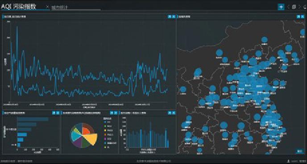Toggle the PM10 series in pie legend
Viewport: 307px width, 164px height.
(108, 130)
